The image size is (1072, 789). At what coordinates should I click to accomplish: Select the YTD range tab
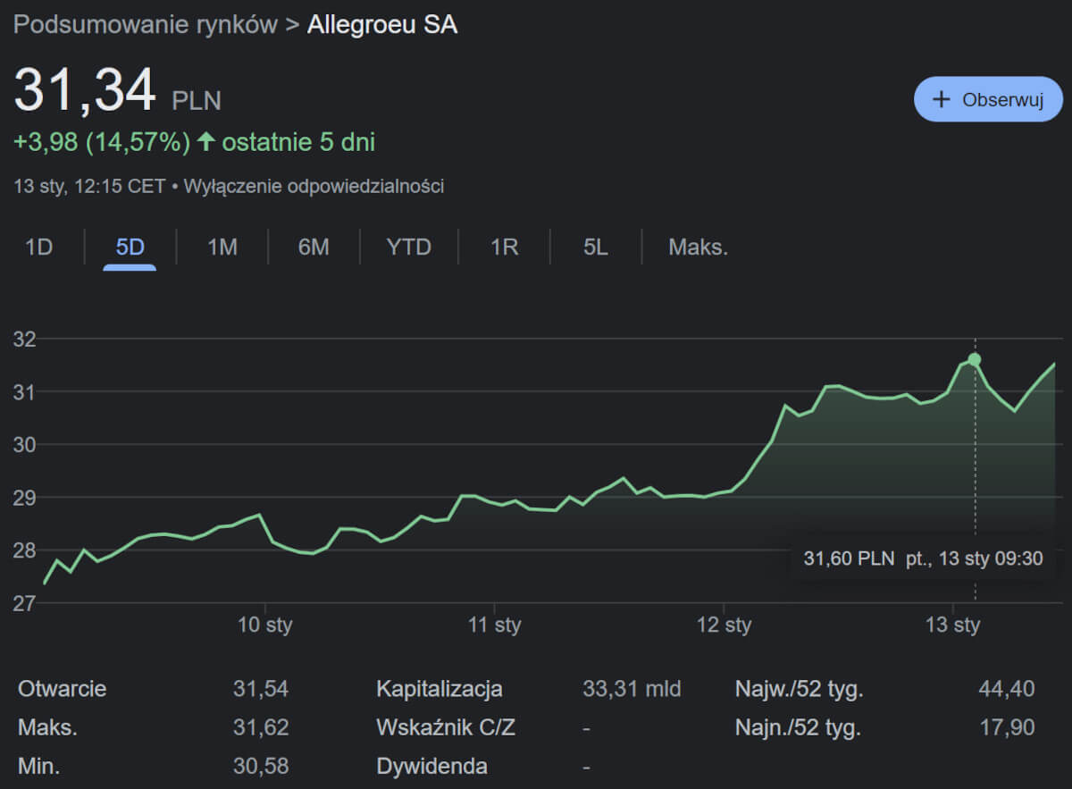[x=408, y=247]
